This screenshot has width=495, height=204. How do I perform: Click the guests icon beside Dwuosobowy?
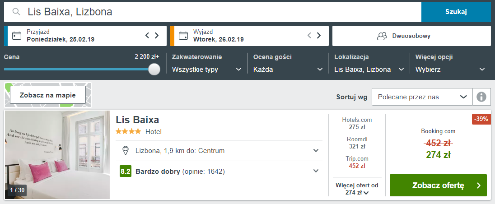[382, 36]
